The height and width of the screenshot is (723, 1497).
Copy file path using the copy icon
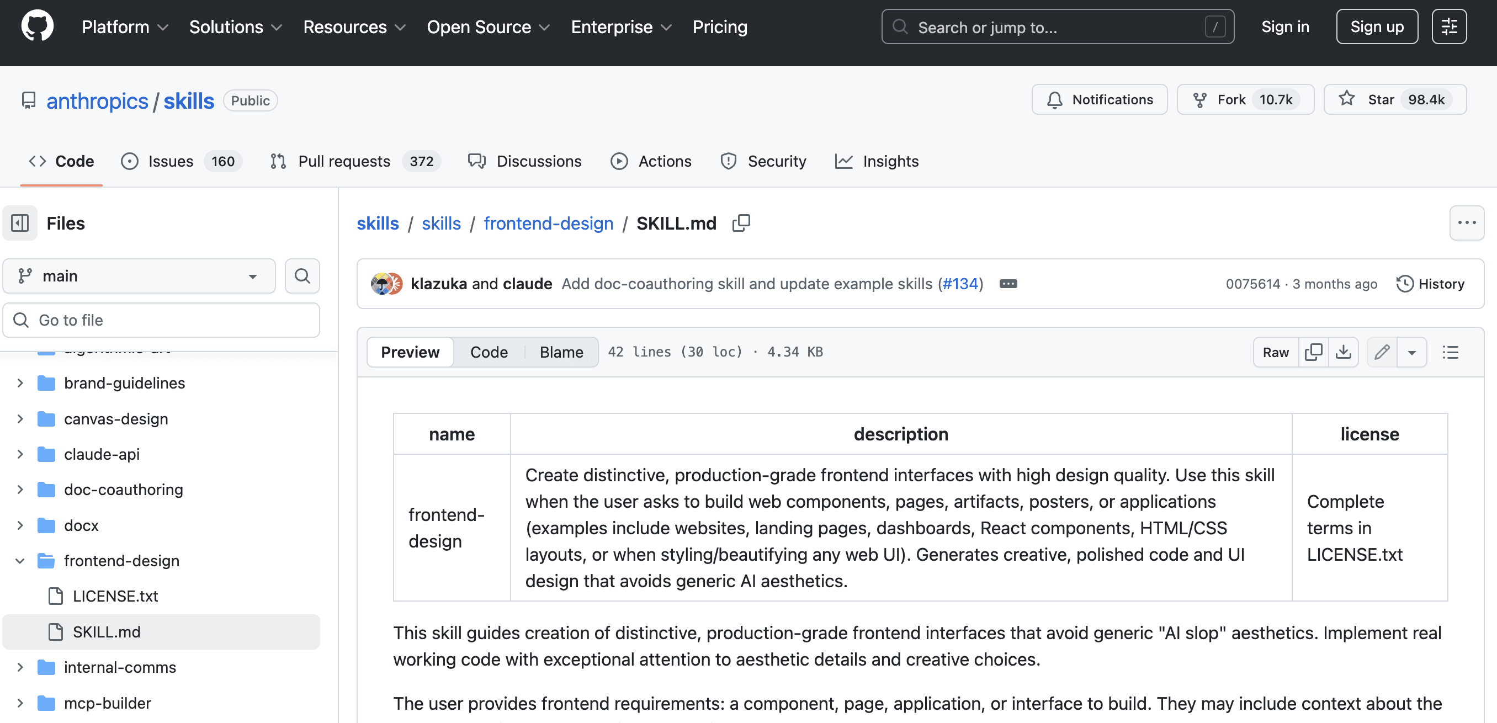pos(741,223)
